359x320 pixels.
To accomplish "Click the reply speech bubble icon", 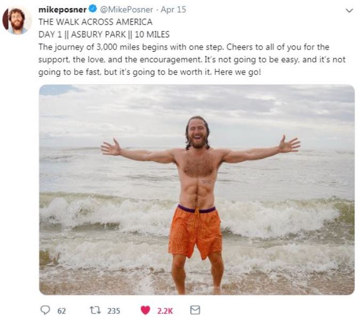I will pos(45,310).
